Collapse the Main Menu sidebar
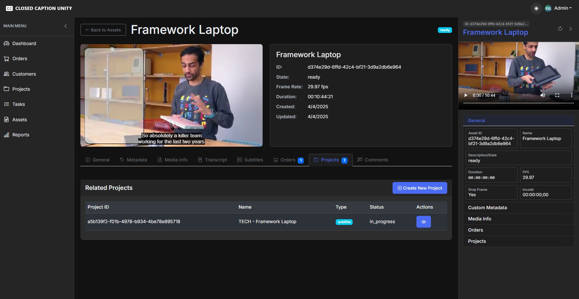 point(66,26)
